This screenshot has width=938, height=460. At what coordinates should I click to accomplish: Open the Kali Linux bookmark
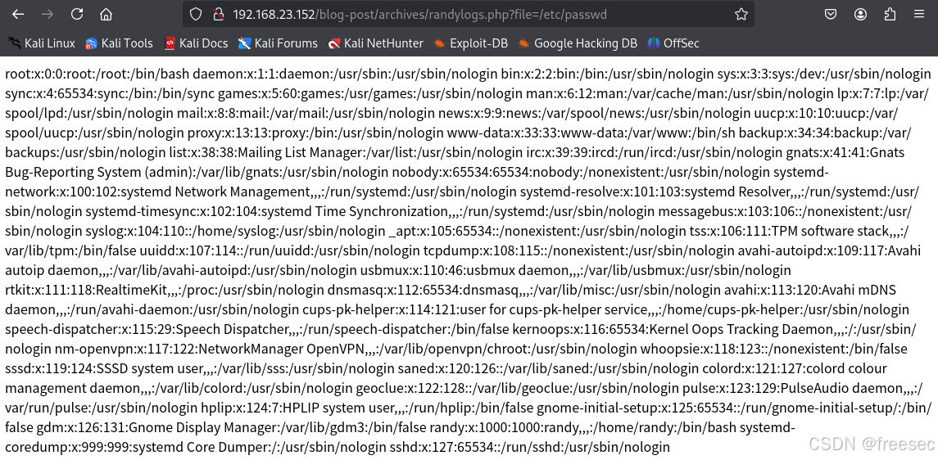click(41, 43)
